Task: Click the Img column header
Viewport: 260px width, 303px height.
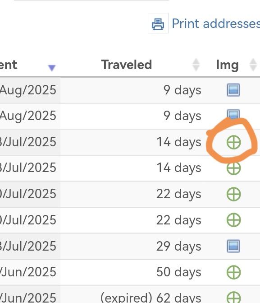Action: click(x=228, y=65)
